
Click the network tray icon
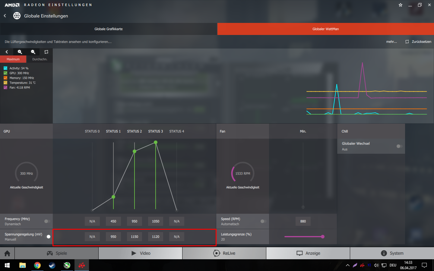[x=384, y=265]
